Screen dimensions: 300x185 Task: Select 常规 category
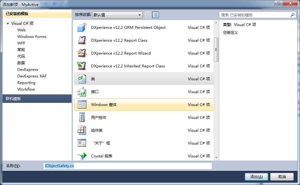point(21,50)
